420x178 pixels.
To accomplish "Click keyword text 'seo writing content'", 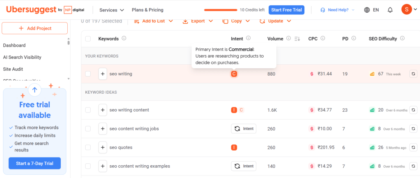I will click(129, 110).
